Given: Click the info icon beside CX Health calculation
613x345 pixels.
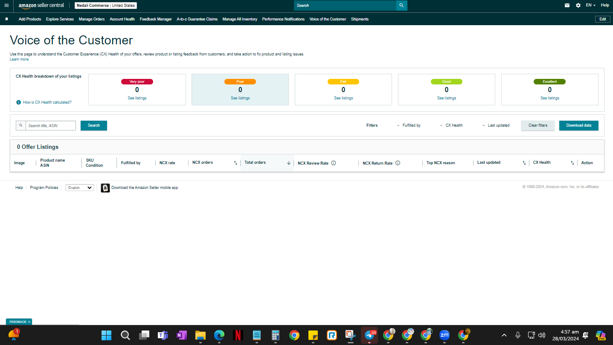Looking at the screenshot, I should click(x=18, y=102).
